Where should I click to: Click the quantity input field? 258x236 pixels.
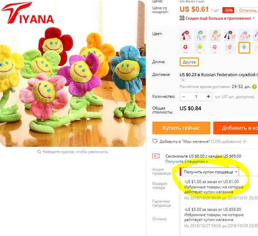tap(196, 97)
